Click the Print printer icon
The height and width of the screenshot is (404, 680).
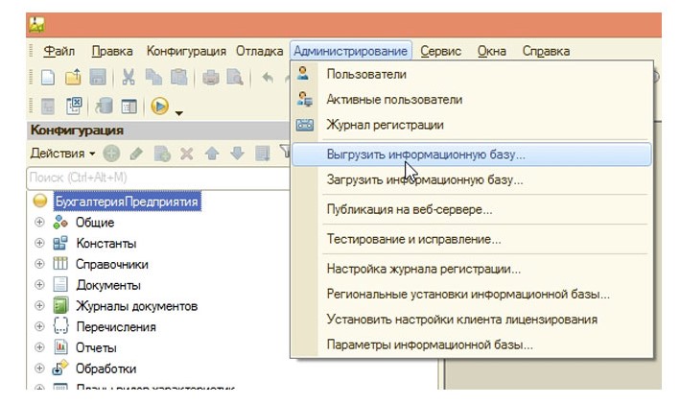point(212,78)
